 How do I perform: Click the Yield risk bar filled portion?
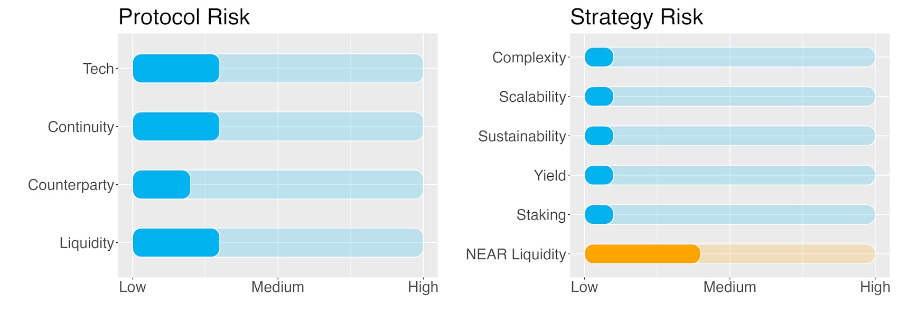pos(599,175)
